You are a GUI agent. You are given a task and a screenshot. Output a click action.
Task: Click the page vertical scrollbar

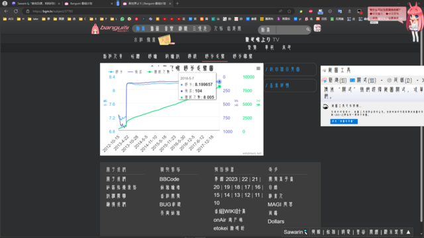(421, 130)
